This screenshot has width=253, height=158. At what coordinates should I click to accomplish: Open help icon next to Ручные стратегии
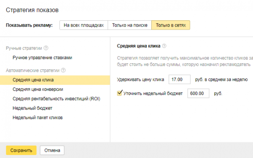[x=46, y=48]
